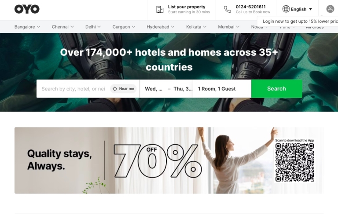This screenshot has width=338, height=214.
Task: Expand the Chennai city dropdown
Action: tap(63, 27)
